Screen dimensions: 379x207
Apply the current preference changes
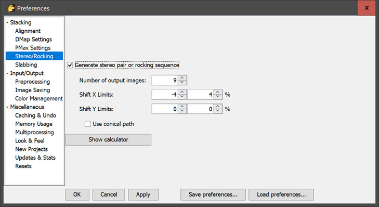coord(143,195)
